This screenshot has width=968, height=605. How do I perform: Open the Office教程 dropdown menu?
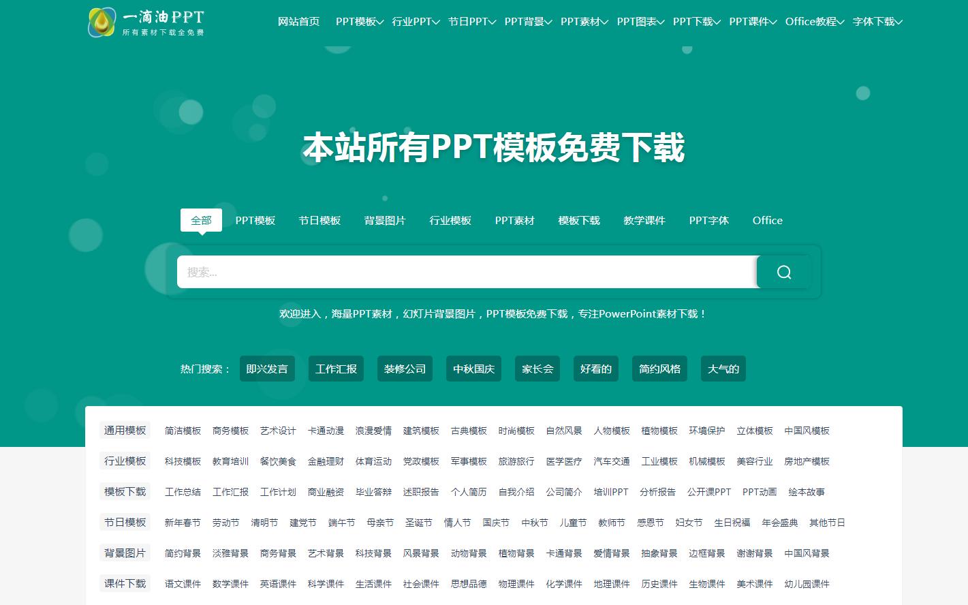point(811,21)
